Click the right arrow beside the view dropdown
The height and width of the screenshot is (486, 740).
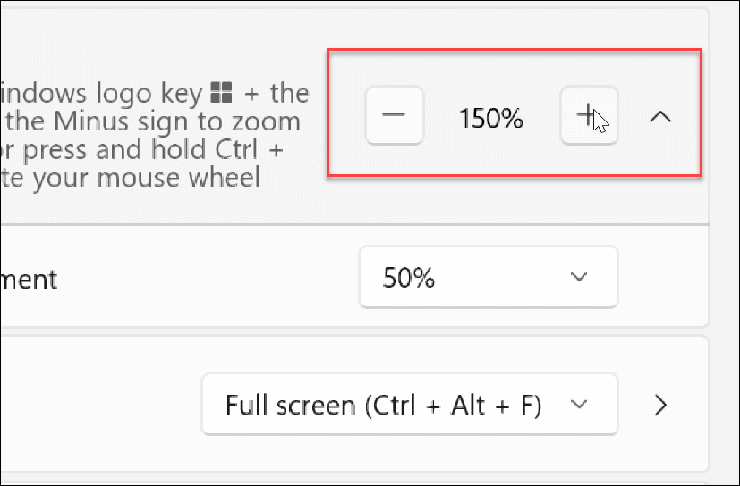coord(661,405)
